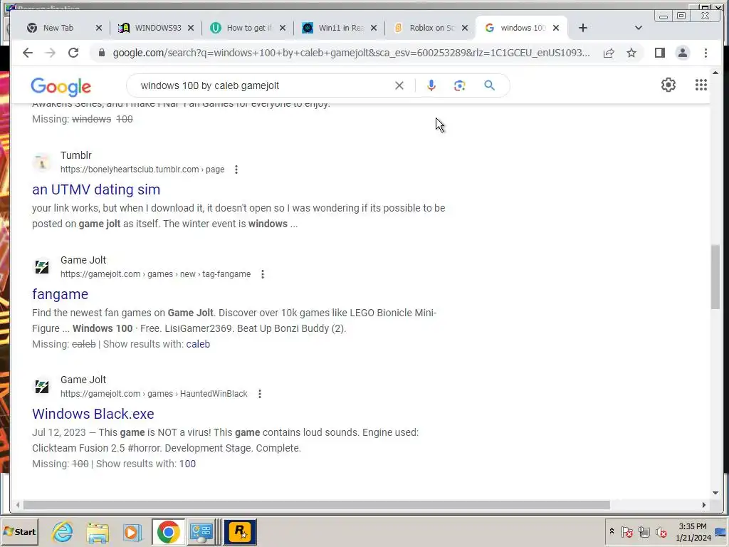Switch to the WINDOWS93 tab
The image size is (729, 547).
point(157,28)
